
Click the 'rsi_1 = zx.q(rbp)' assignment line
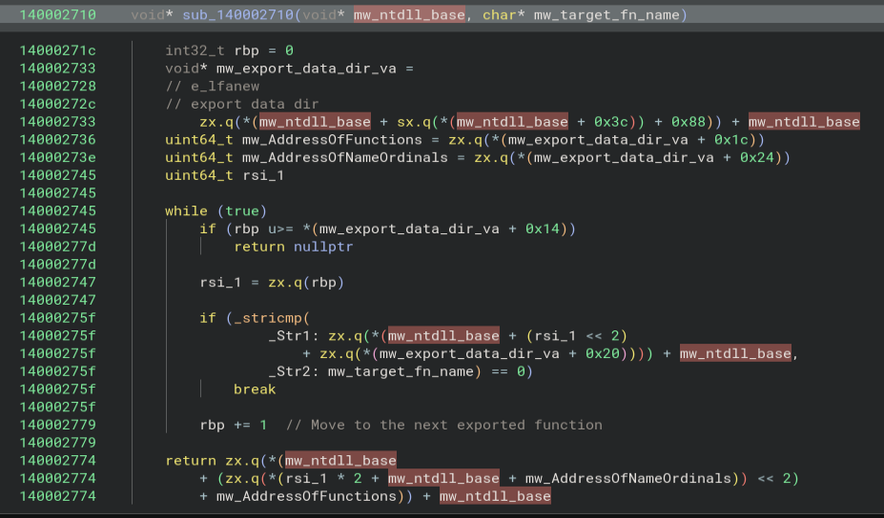272,283
